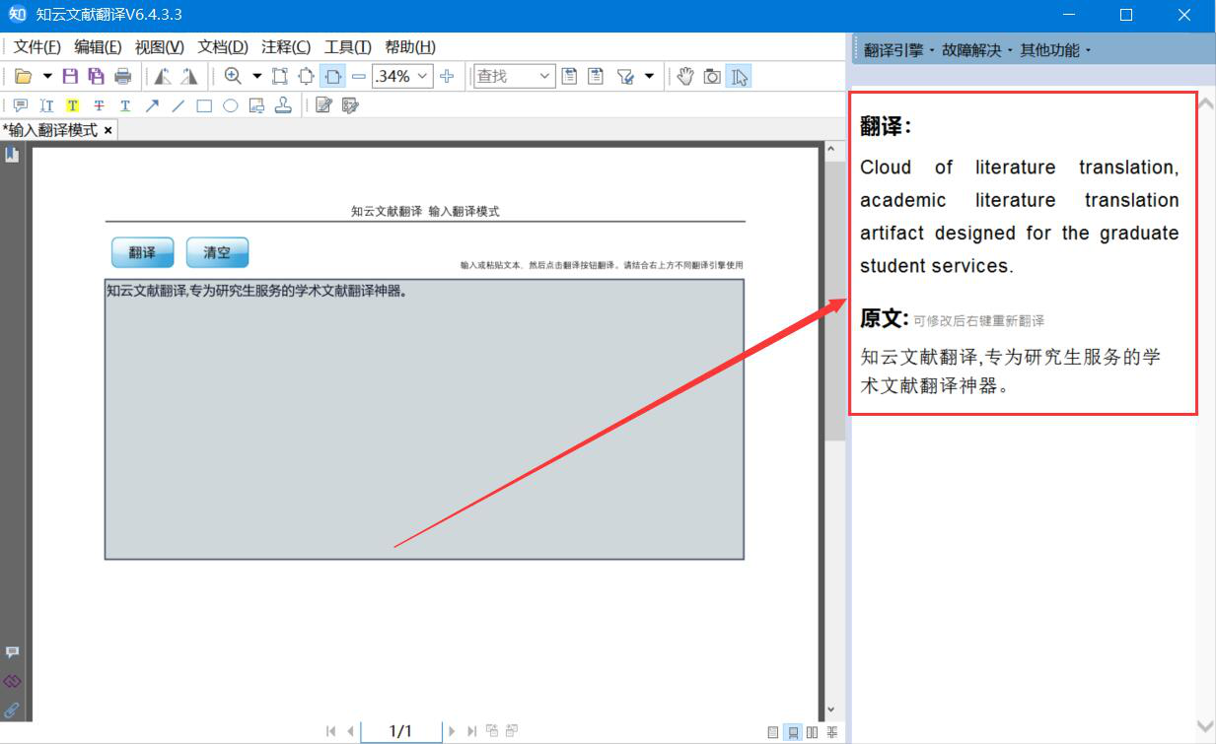The height and width of the screenshot is (744, 1216).
Task: Choose the underline text tool
Action: pos(125,105)
